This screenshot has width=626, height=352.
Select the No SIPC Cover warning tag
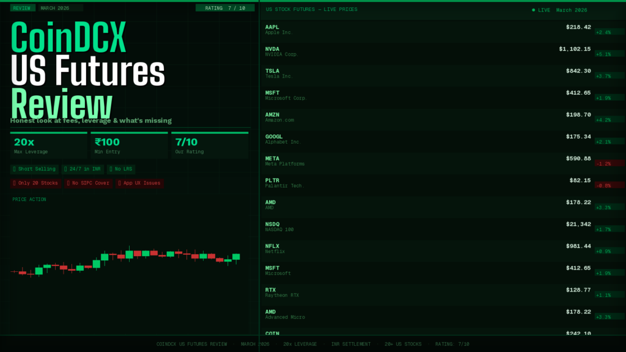pyautogui.click(x=88, y=183)
